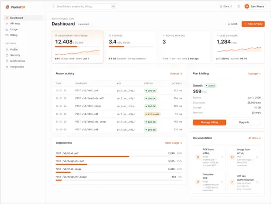Click storage 3.4 GB progress bar
The height and width of the screenshot is (204, 271).
[x=131, y=47]
